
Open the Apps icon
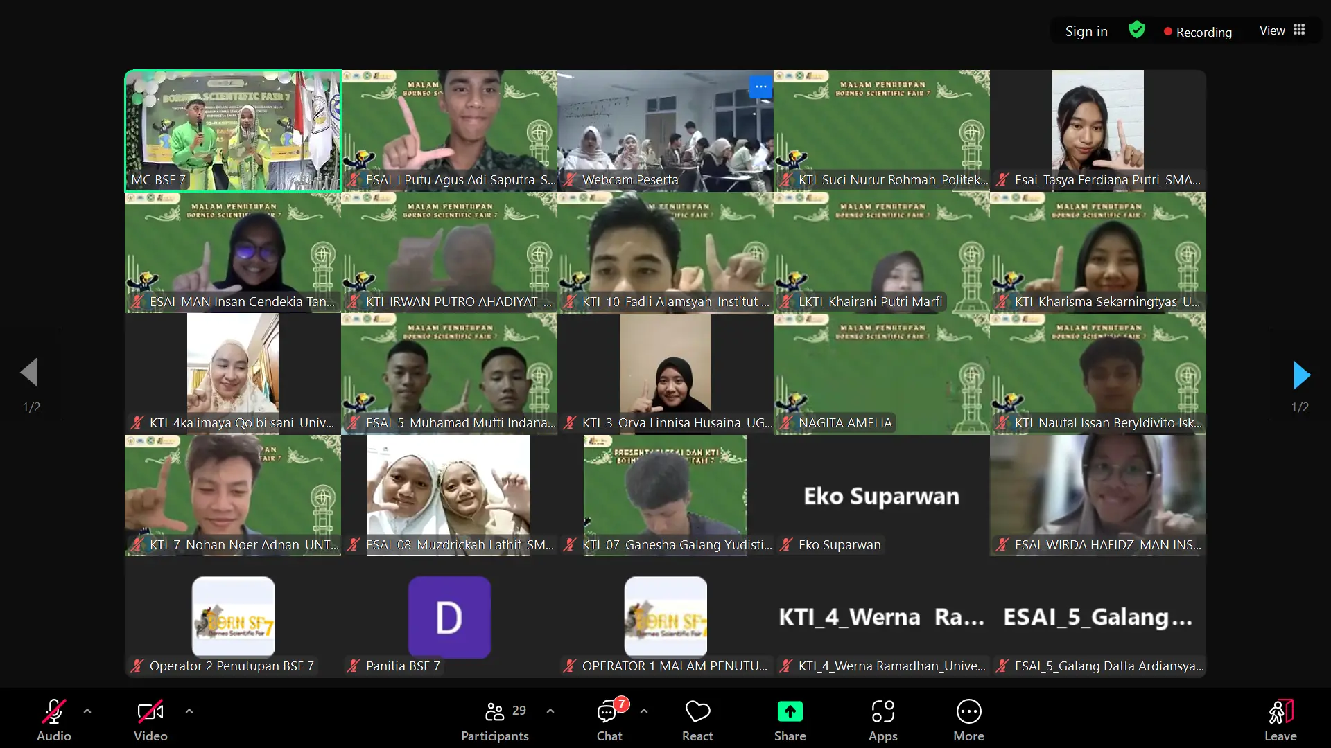coord(882,712)
